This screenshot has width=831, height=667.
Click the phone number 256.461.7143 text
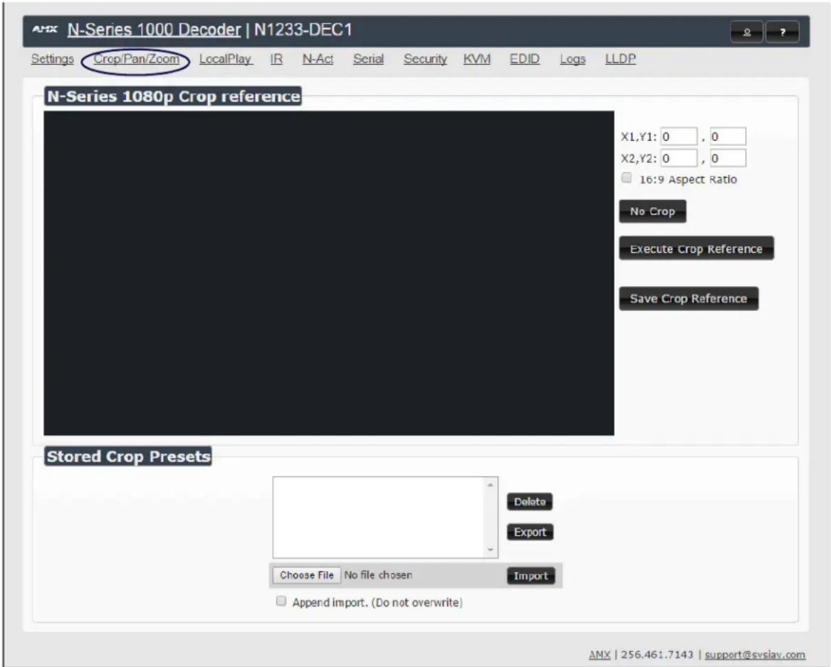point(657,655)
